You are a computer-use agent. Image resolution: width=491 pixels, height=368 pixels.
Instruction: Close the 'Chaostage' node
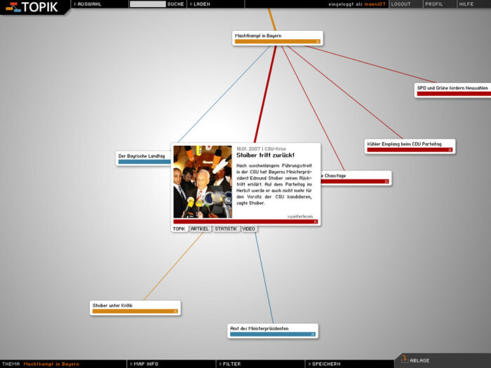386,182
